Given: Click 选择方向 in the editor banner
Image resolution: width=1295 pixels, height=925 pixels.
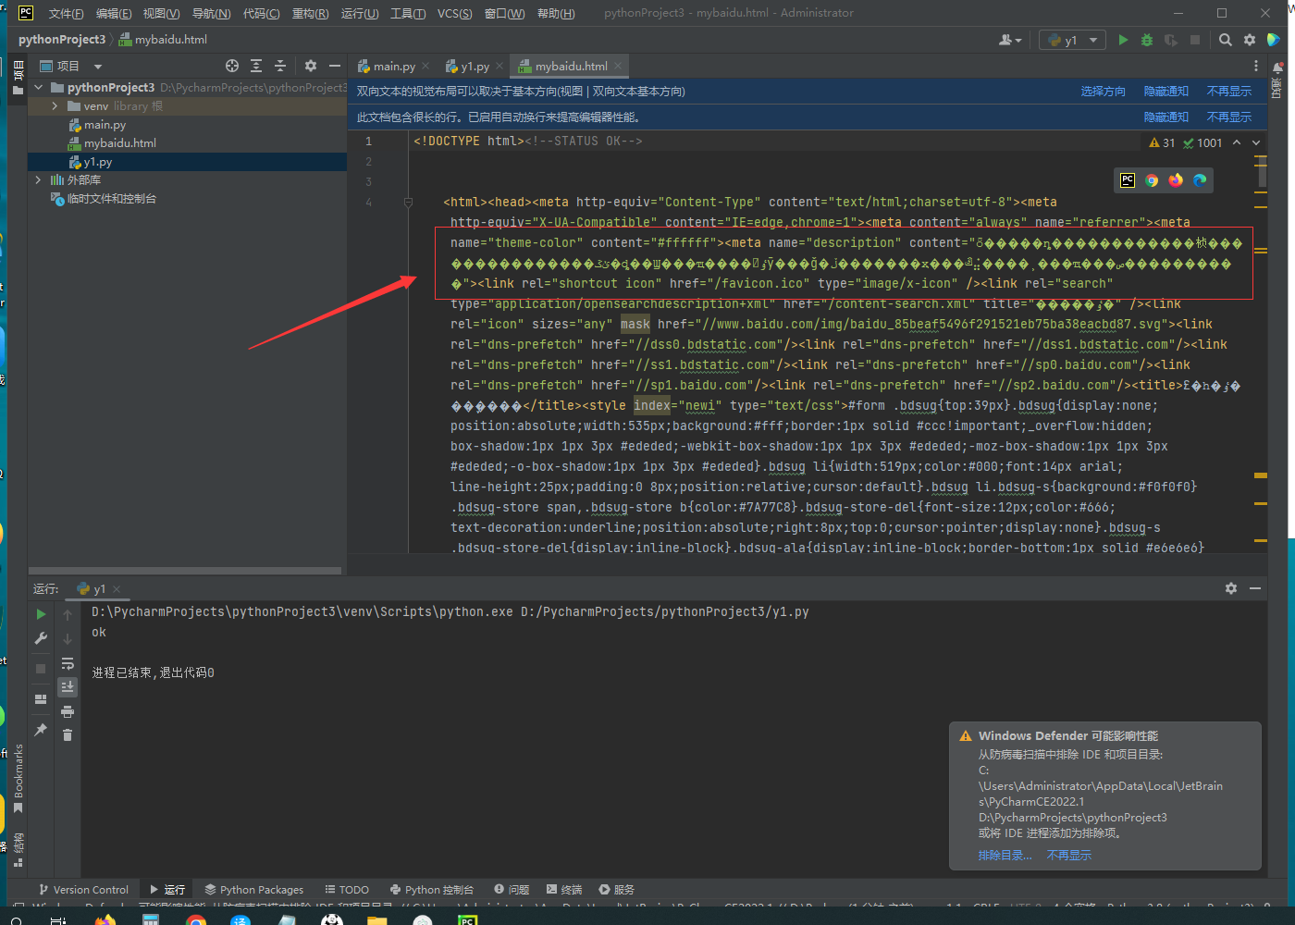Looking at the screenshot, I should click(x=1103, y=92).
